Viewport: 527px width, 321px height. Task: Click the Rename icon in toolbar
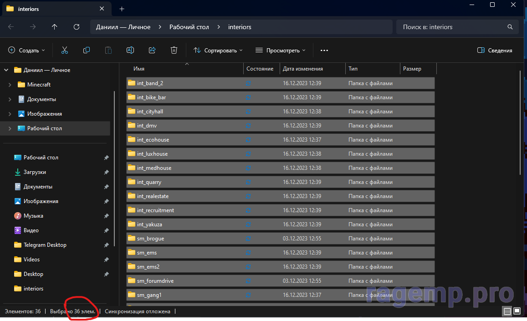click(x=130, y=51)
